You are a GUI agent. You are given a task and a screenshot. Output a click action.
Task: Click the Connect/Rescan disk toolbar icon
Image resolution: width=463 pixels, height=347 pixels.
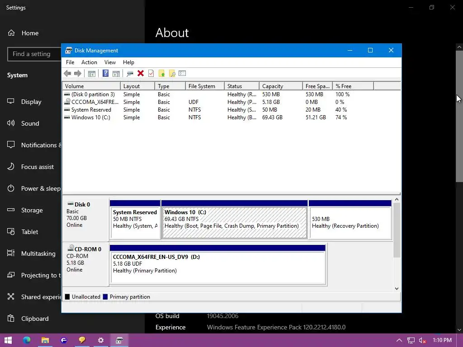coord(130,74)
